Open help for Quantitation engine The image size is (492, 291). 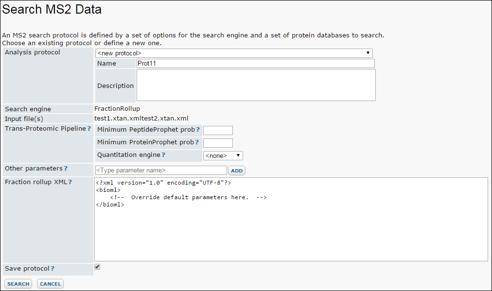pos(163,154)
